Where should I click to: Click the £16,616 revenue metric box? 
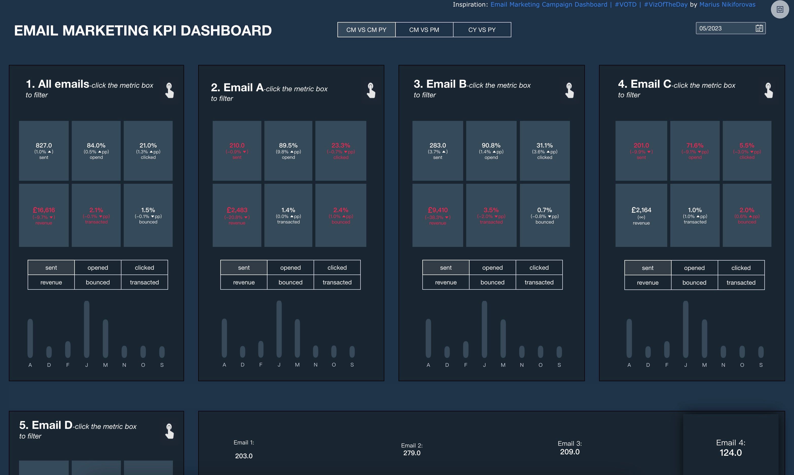44,215
